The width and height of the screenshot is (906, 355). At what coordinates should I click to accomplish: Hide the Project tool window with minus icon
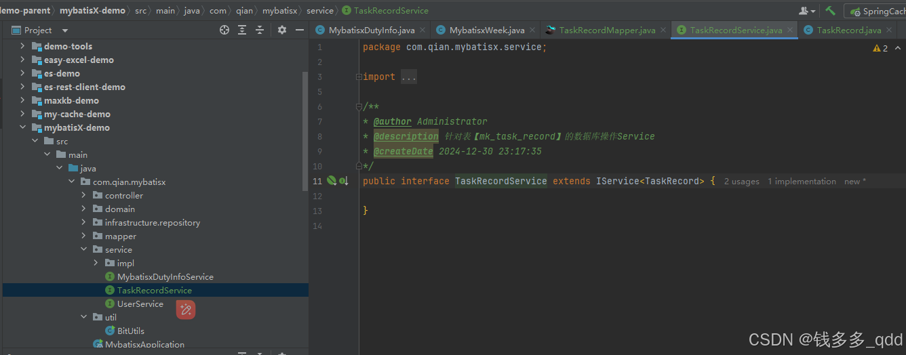point(299,30)
